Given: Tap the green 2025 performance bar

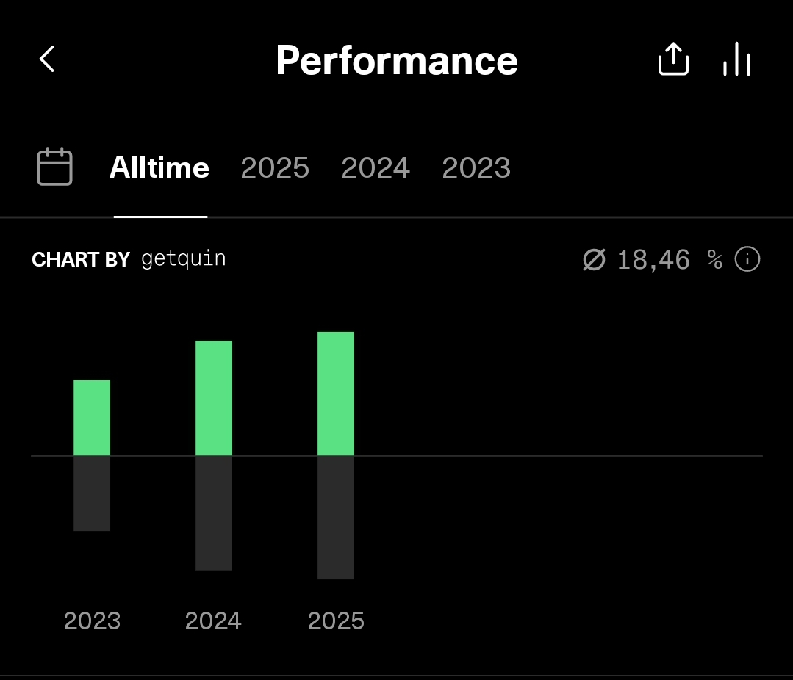Looking at the screenshot, I should click(x=336, y=394).
